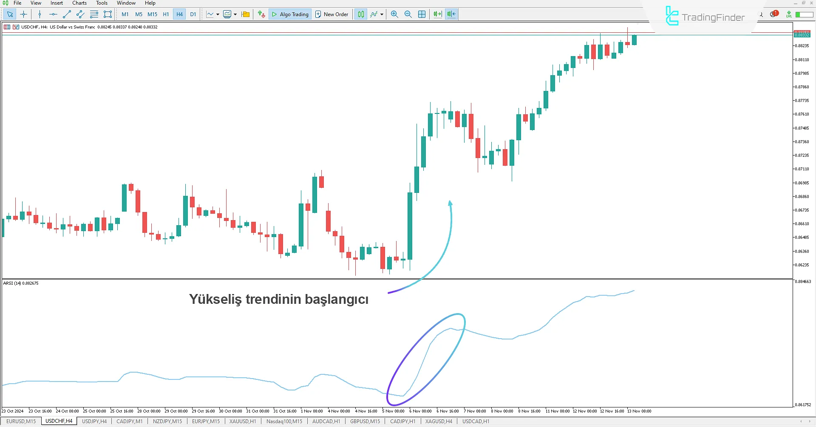This screenshot has height=427, width=816.
Task: Click the red price level line label
Action: (802, 32)
